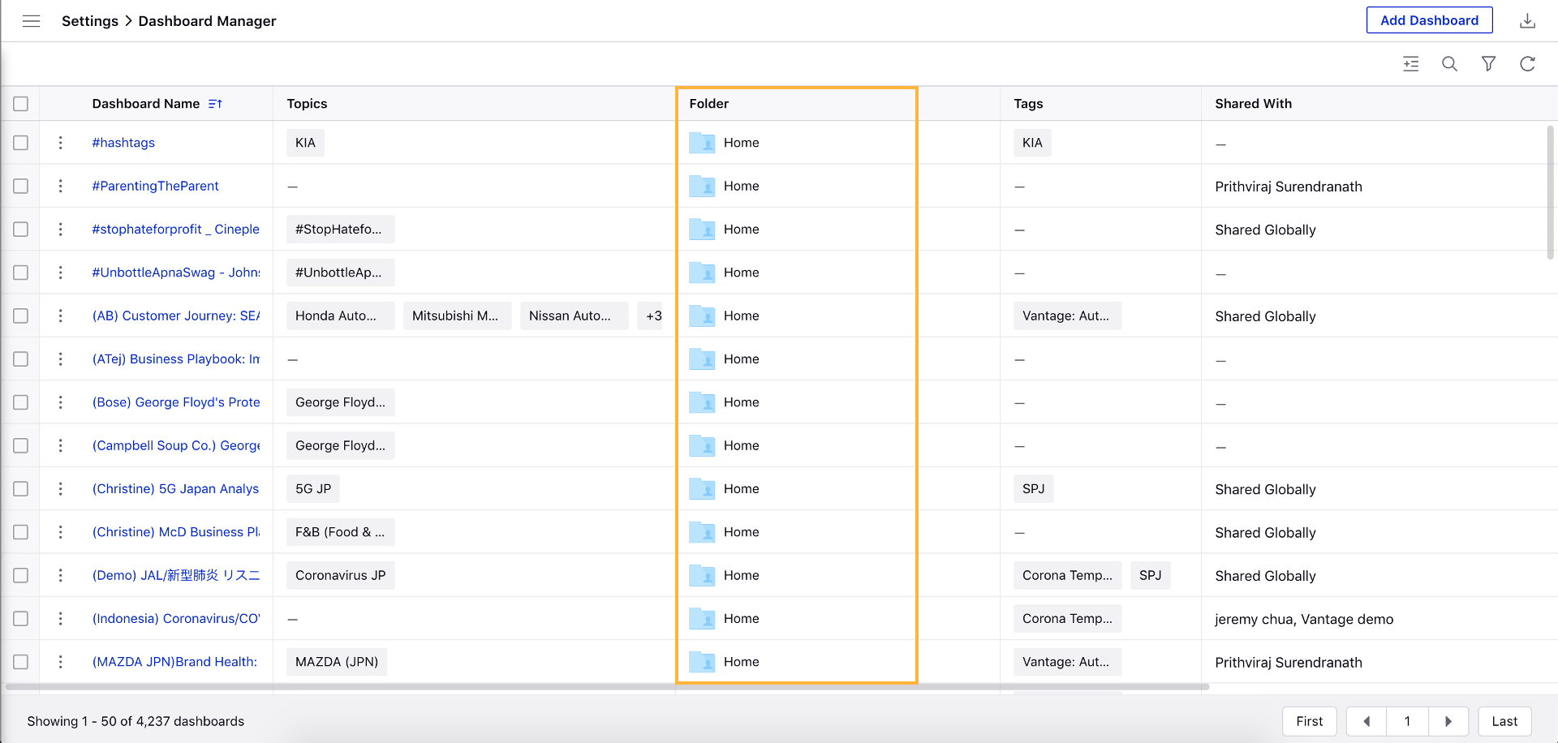Screen dimensions: 1558x743
Task: Open row options for (Christine) 5G Japan
Action: tap(60, 489)
